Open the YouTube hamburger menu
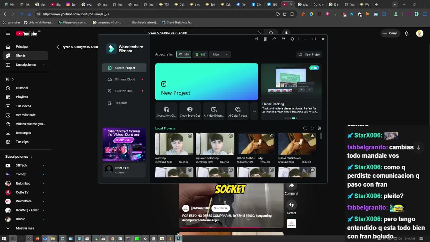The image size is (430, 242). point(8,33)
